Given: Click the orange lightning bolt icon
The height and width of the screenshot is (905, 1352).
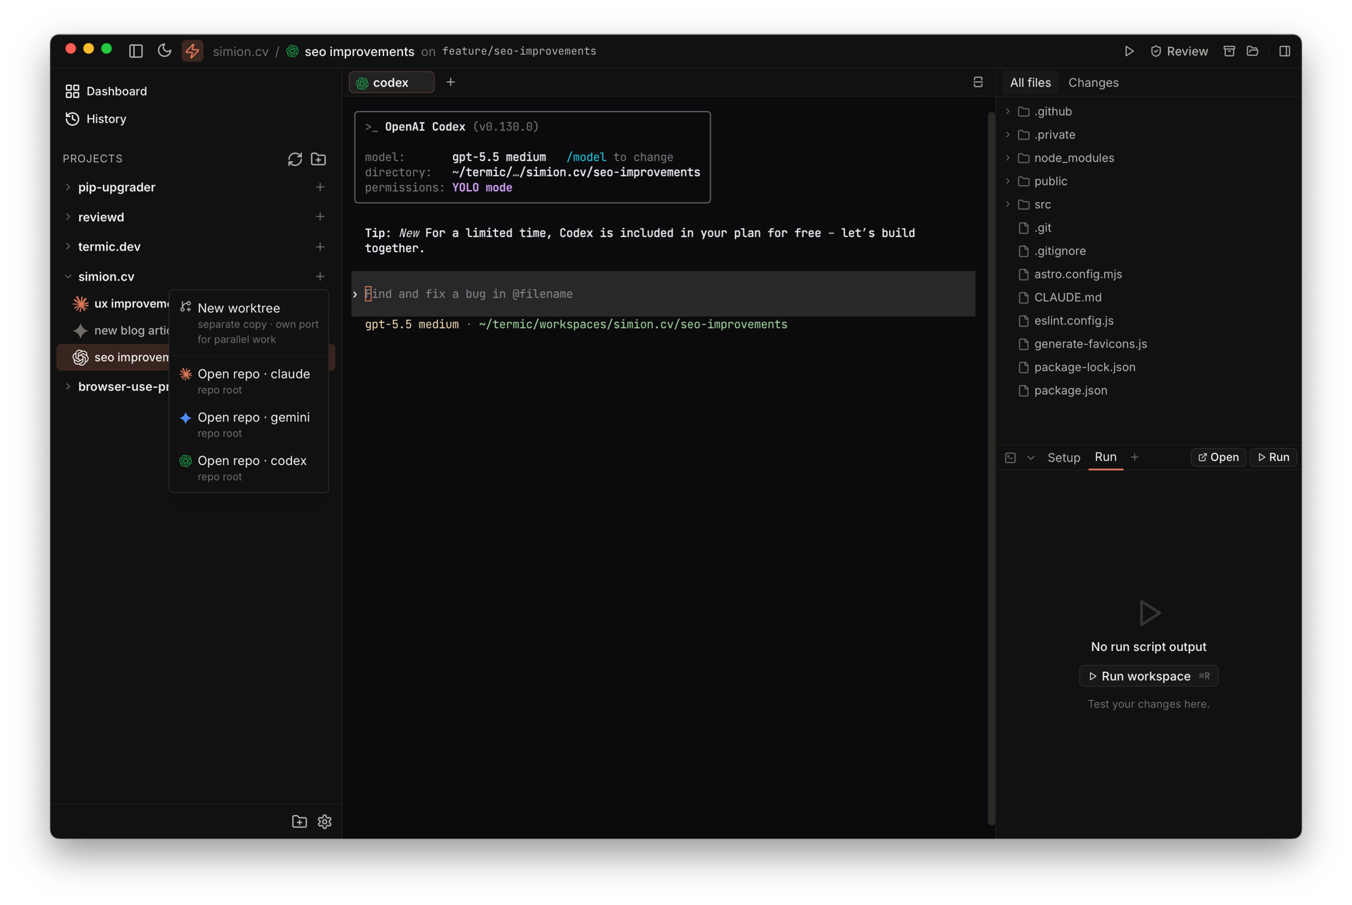Looking at the screenshot, I should coord(193,51).
